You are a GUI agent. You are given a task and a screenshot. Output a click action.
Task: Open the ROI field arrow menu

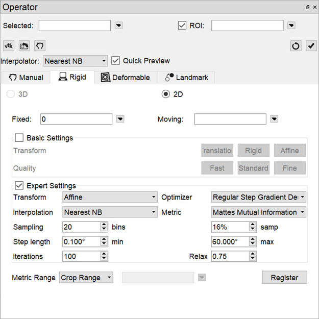click(x=291, y=25)
